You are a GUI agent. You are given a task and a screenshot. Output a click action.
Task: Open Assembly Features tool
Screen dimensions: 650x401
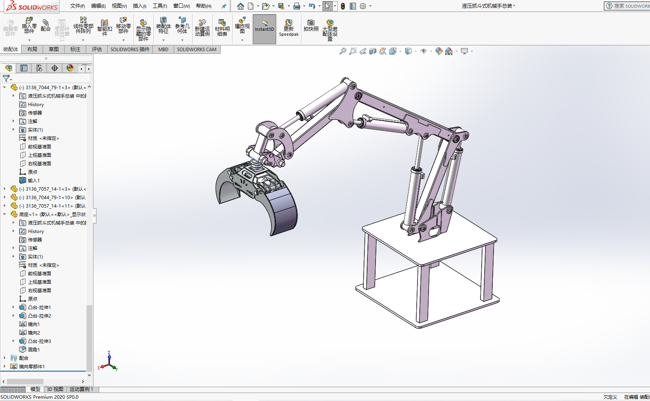click(x=163, y=25)
